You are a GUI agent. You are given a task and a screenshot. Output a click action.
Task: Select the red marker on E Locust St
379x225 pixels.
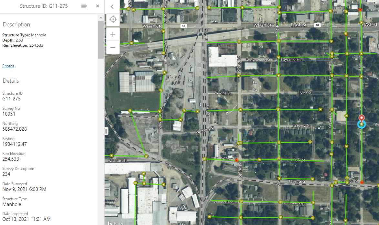tap(362, 183)
